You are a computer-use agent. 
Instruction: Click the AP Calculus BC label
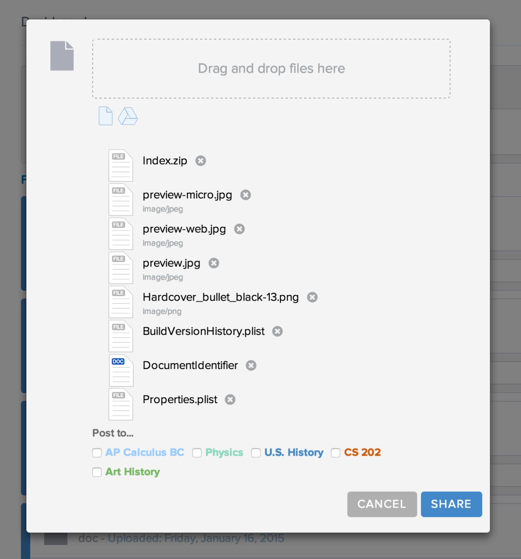[145, 453]
